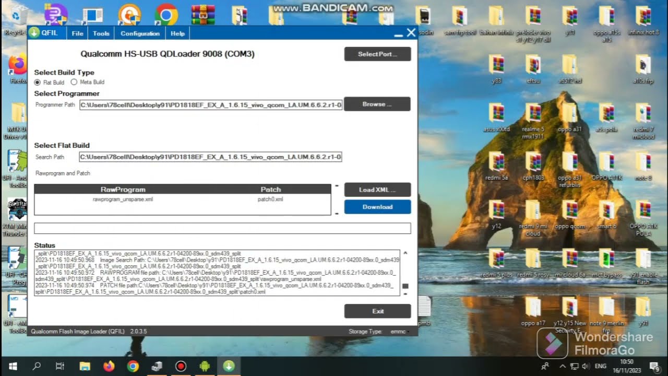Open taskbar search
The height and width of the screenshot is (376, 668).
pyautogui.click(x=37, y=366)
